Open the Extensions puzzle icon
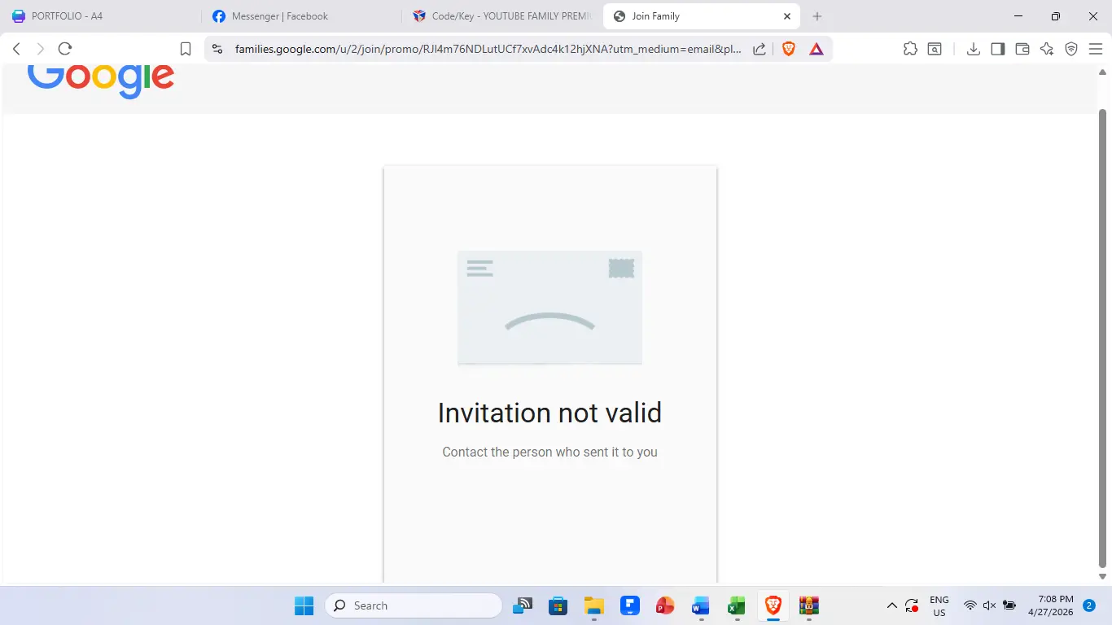The image size is (1112, 625). pos(910,49)
